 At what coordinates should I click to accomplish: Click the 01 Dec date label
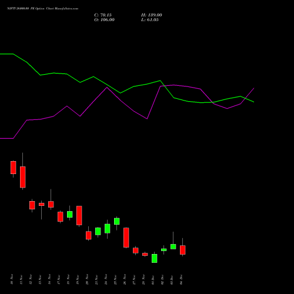(153, 279)
